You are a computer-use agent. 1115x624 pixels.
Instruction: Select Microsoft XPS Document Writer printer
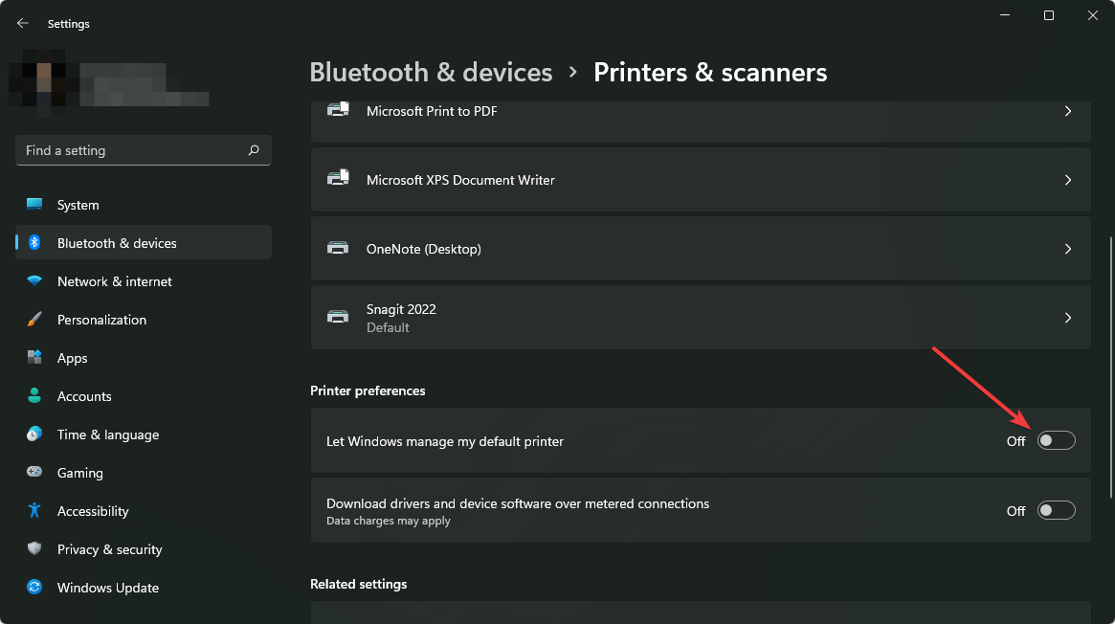pyautogui.click(x=701, y=180)
